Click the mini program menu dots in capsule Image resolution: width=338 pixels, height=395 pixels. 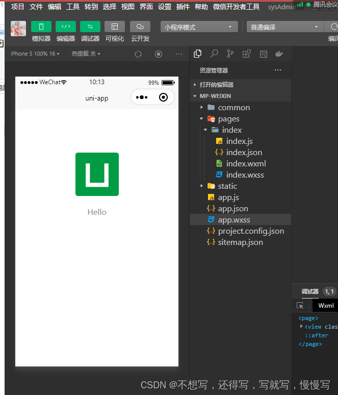[142, 97]
